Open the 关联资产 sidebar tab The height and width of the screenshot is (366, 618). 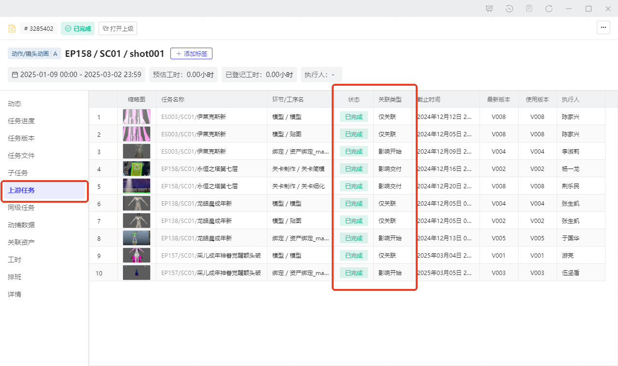pos(21,242)
